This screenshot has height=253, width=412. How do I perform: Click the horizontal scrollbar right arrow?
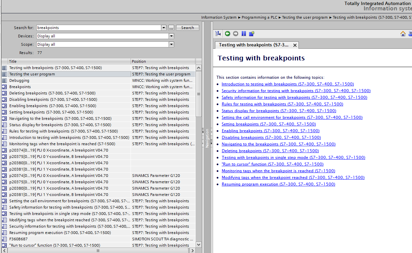point(193,250)
